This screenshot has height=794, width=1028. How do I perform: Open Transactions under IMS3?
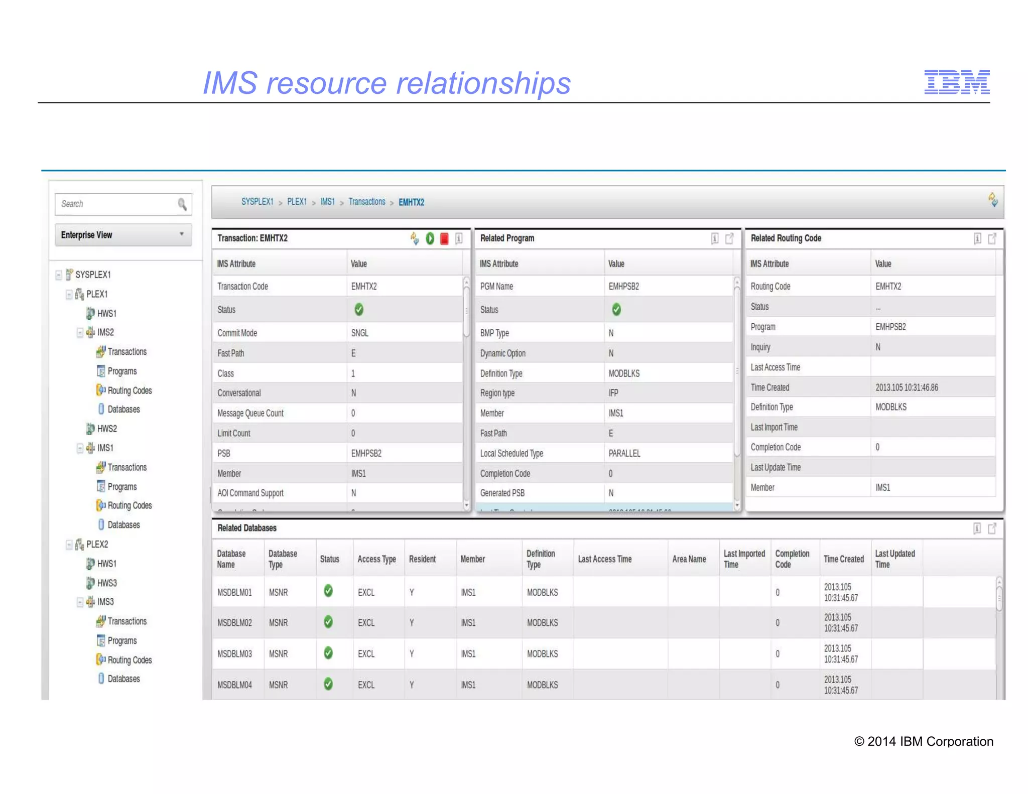121,621
